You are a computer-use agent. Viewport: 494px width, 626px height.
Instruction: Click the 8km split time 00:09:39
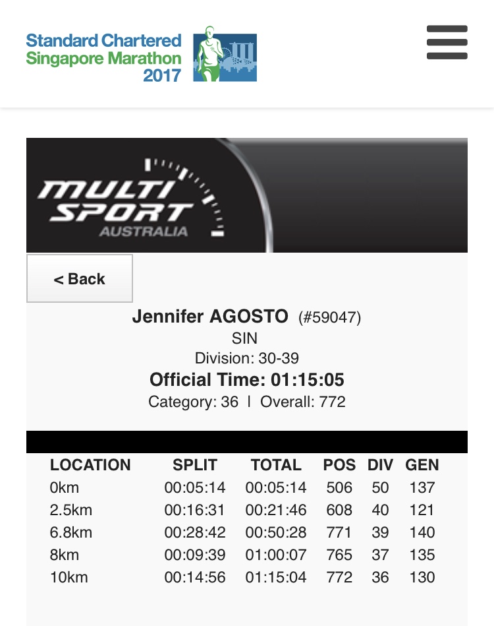click(x=195, y=555)
